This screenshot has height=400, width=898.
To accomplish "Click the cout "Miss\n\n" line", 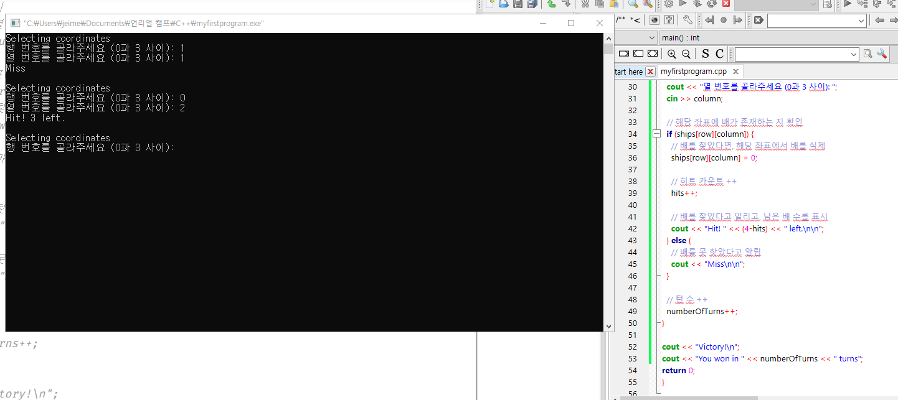I will [x=708, y=264].
